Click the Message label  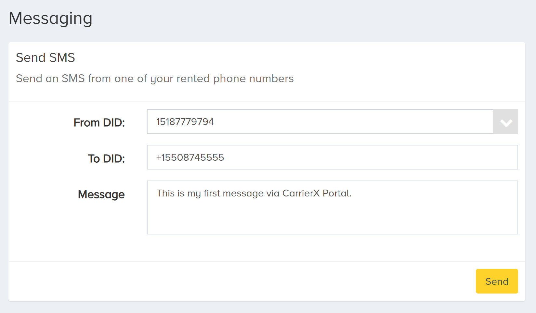[101, 194]
